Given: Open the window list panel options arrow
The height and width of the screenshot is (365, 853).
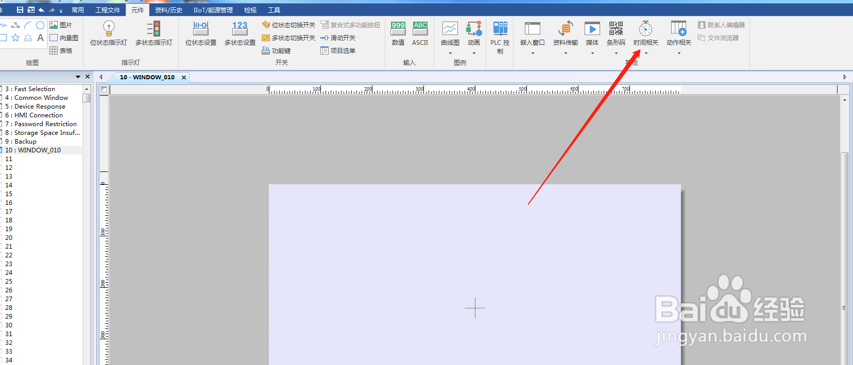Looking at the screenshot, I should pos(78,77).
